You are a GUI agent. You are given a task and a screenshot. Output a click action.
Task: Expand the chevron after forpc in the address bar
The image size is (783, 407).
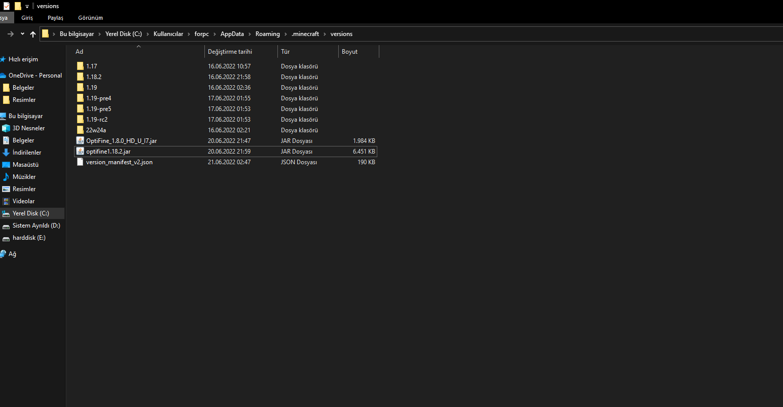pyautogui.click(x=215, y=34)
